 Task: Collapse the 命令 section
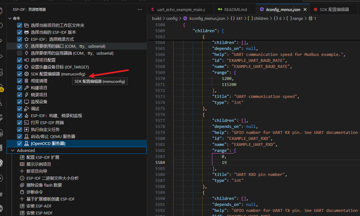point(9,18)
